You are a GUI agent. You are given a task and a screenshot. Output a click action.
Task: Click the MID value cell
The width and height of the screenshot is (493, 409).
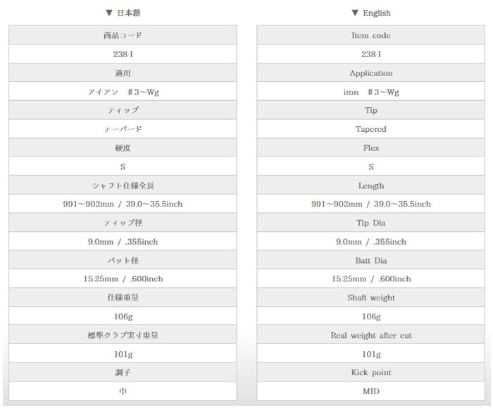tap(370, 391)
